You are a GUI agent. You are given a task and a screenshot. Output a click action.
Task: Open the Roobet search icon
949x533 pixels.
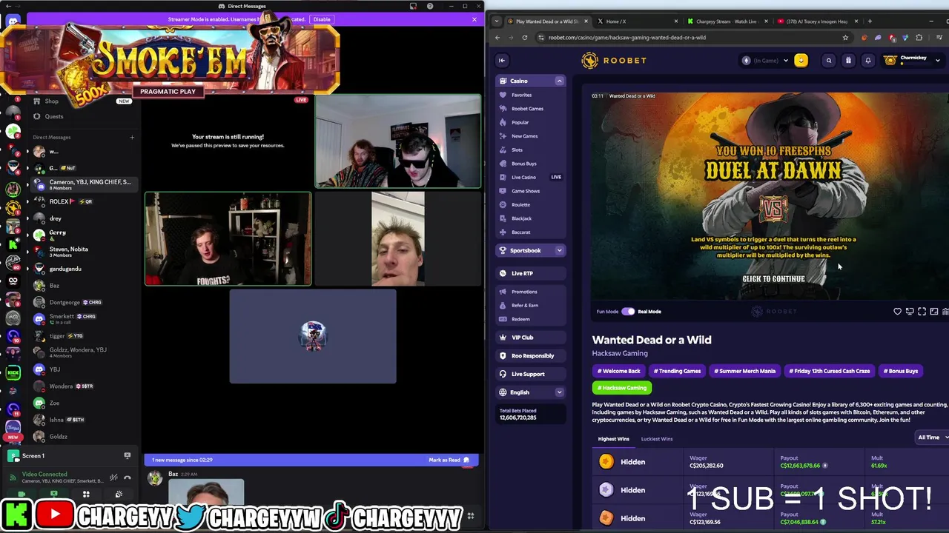pos(829,61)
